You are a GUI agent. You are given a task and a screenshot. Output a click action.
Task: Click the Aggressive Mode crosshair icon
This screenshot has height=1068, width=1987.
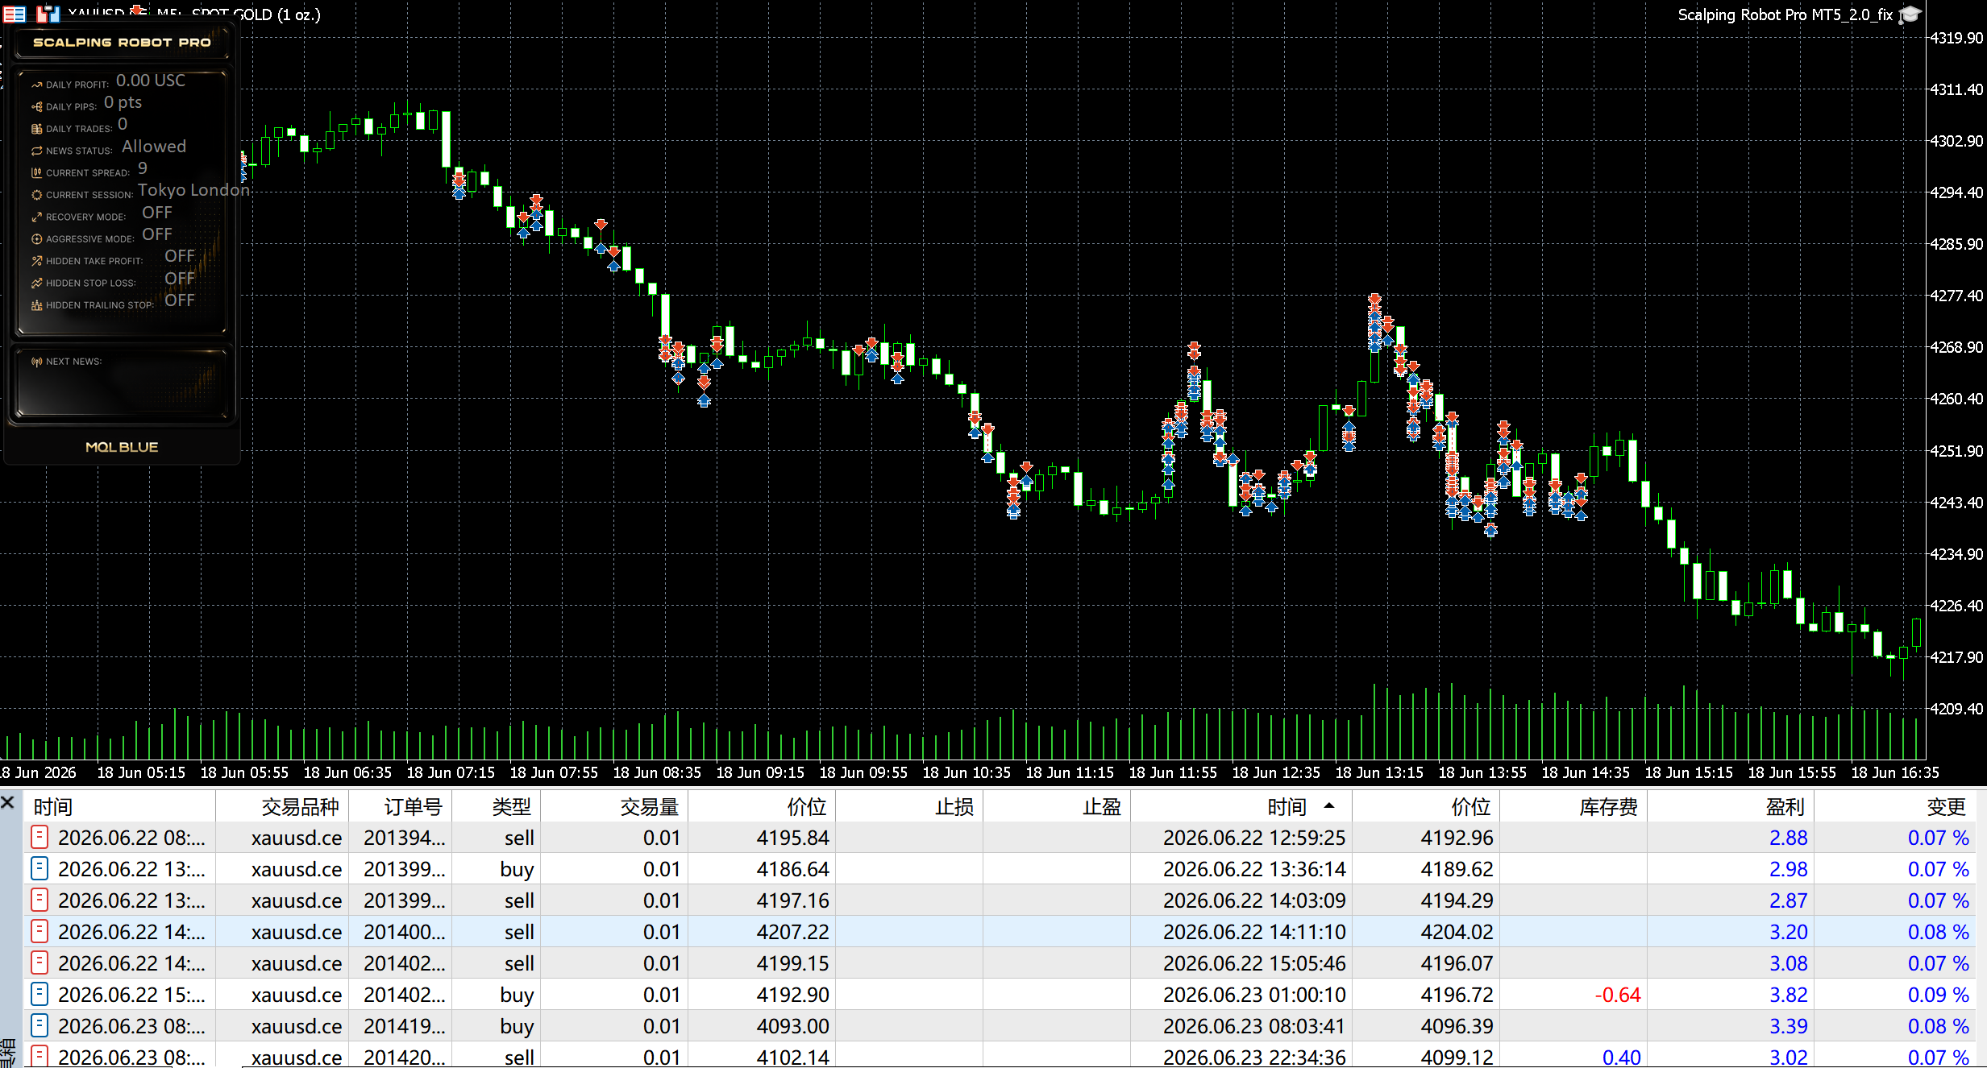pos(36,238)
